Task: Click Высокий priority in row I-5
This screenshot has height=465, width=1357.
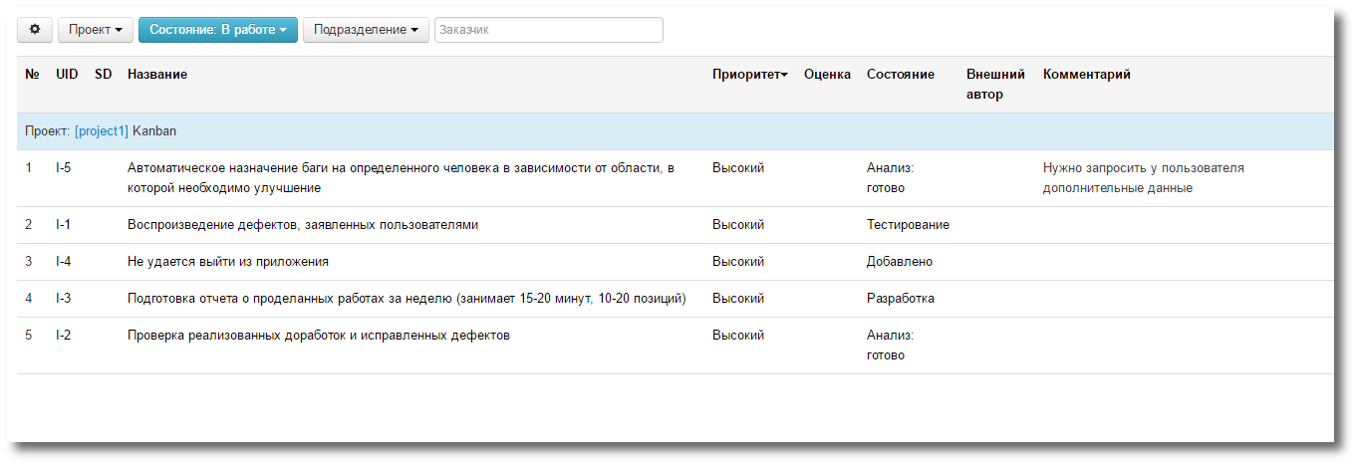Action: click(x=738, y=168)
